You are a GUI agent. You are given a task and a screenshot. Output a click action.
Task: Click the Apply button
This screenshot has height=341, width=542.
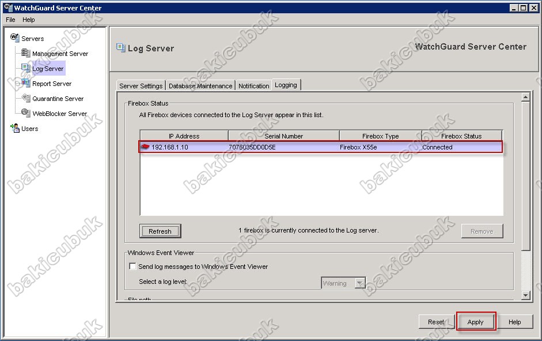pyautogui.click(x=476, y=322)
